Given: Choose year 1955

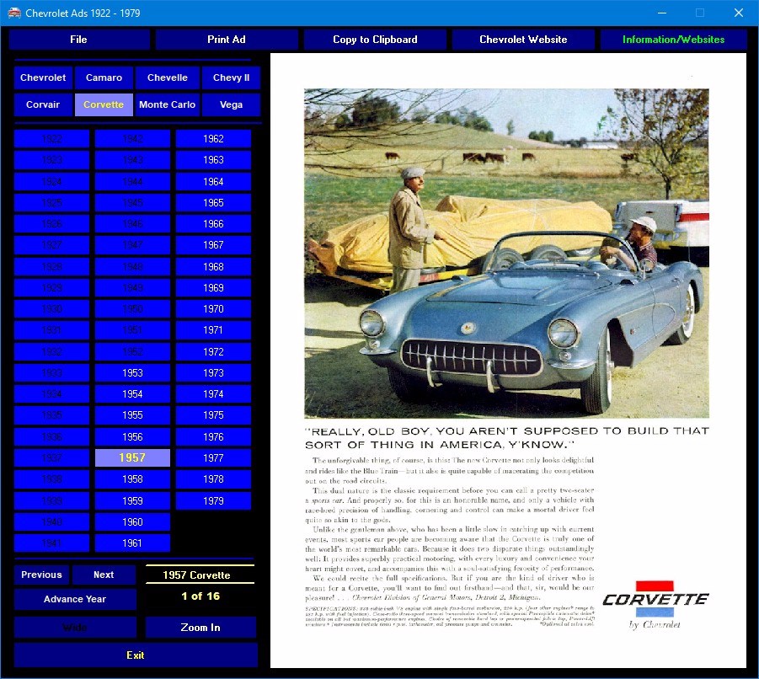Looking at the screenshot, I should point(132,415).
